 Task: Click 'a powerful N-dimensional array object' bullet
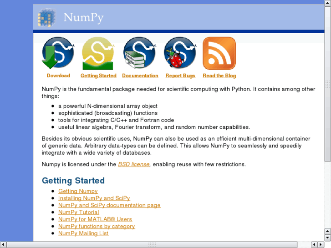tap(108, 106)
